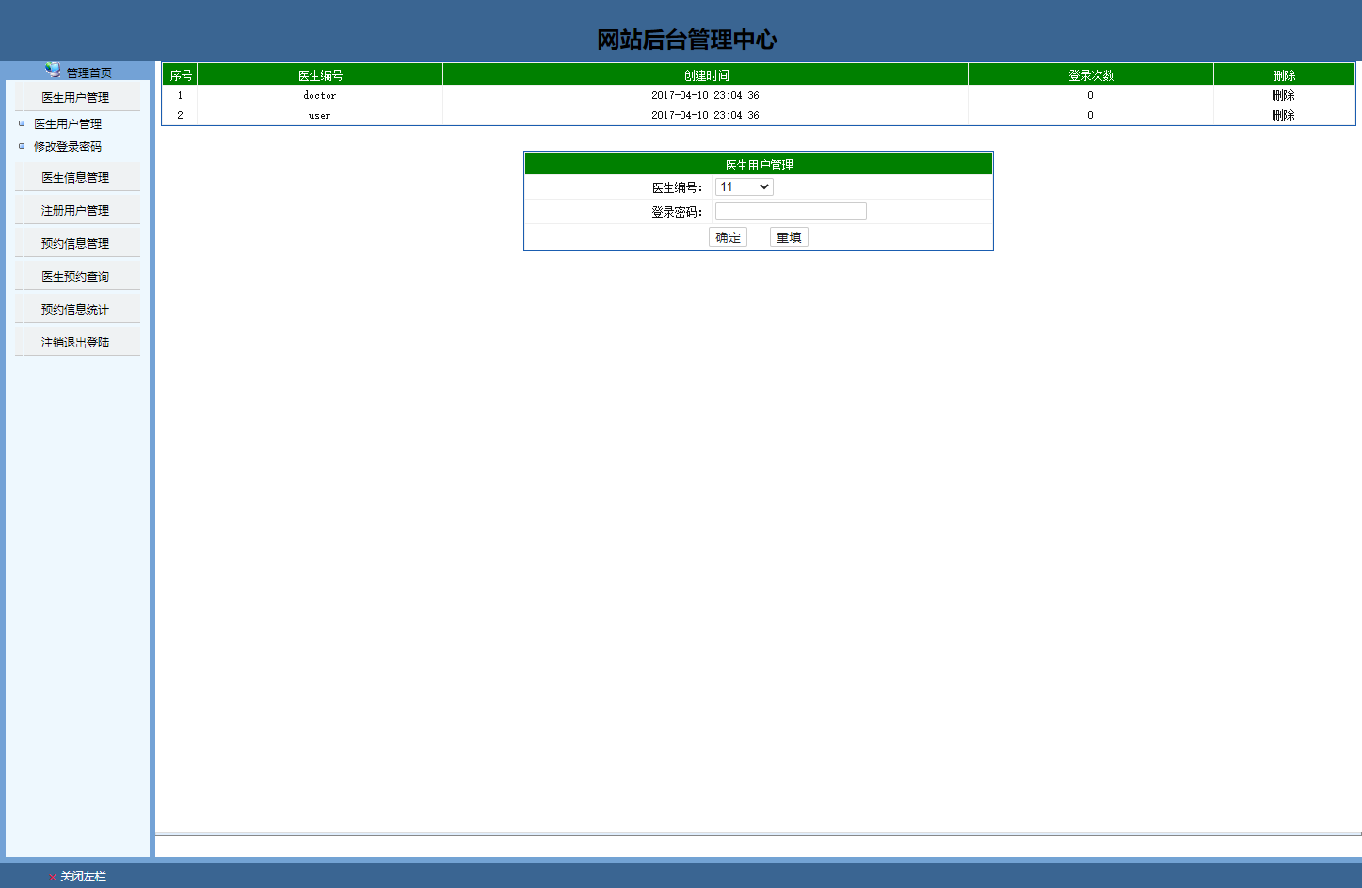Image resolution: width=1362 pixels, height=888 pixels.
Task: Click the globe icon beside 管理首页
Action: 53,70
